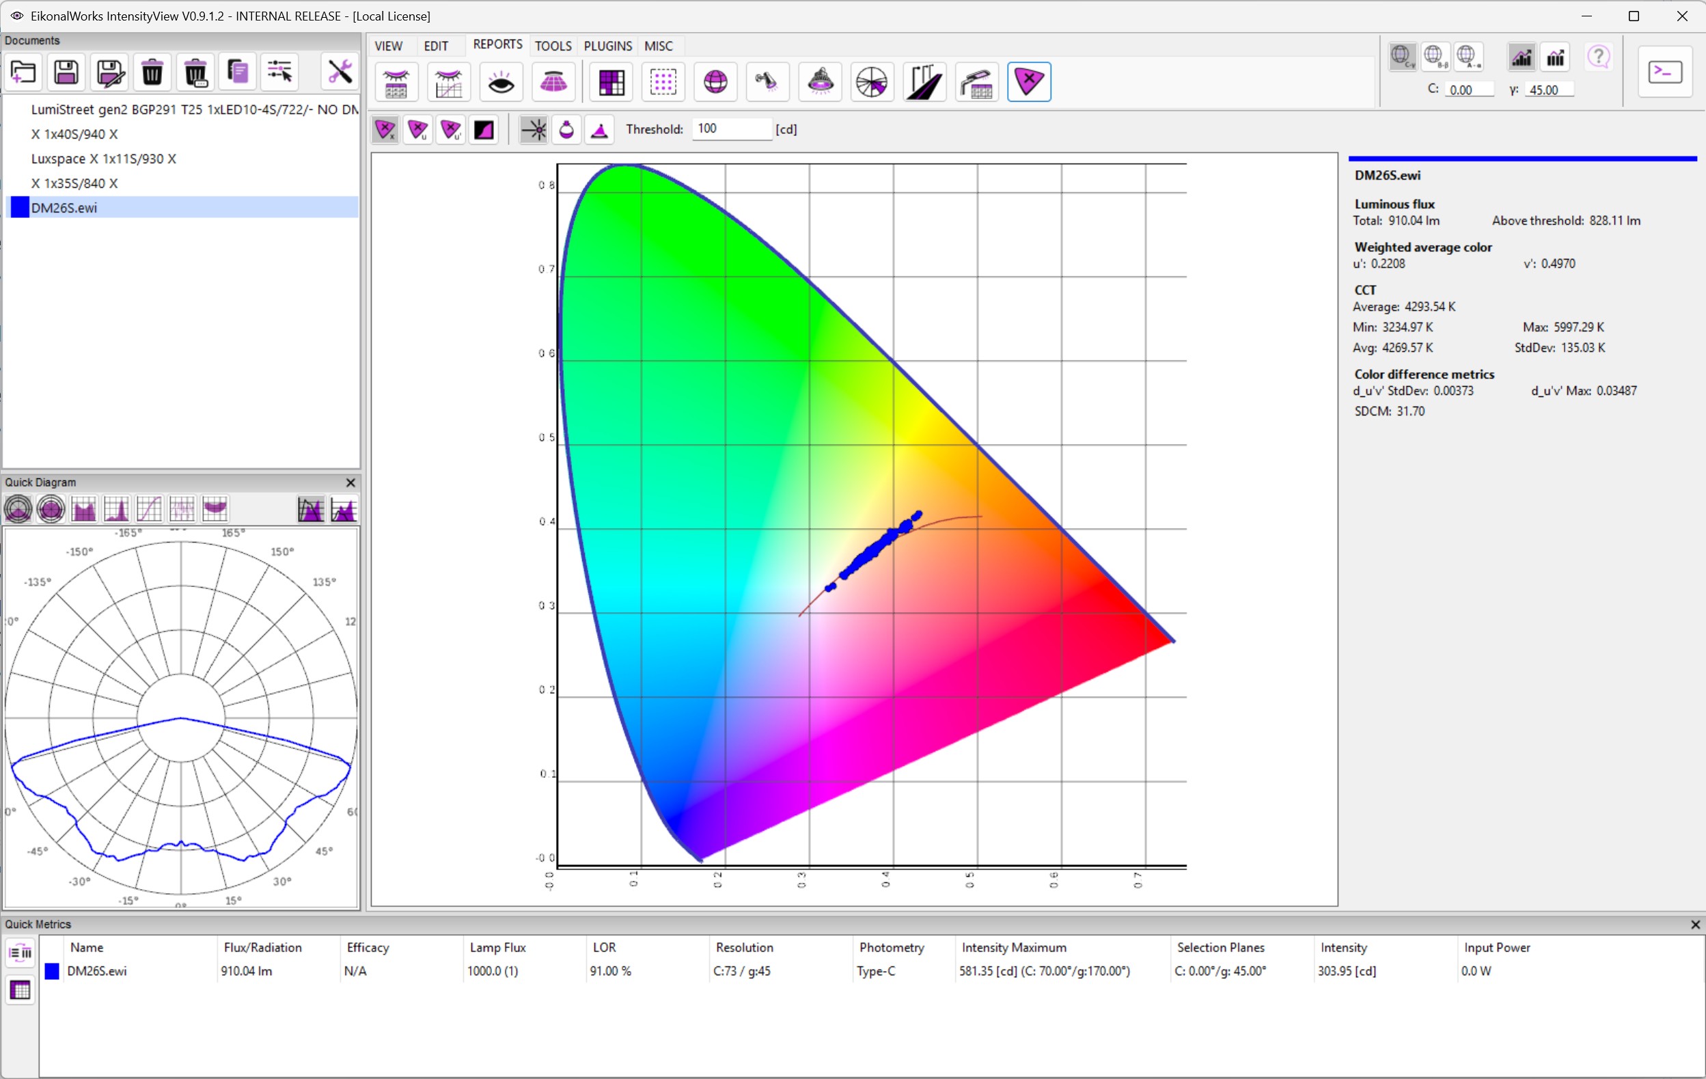Switch to CIE u chromaticity diagram toggle

[x=418, y=130]
